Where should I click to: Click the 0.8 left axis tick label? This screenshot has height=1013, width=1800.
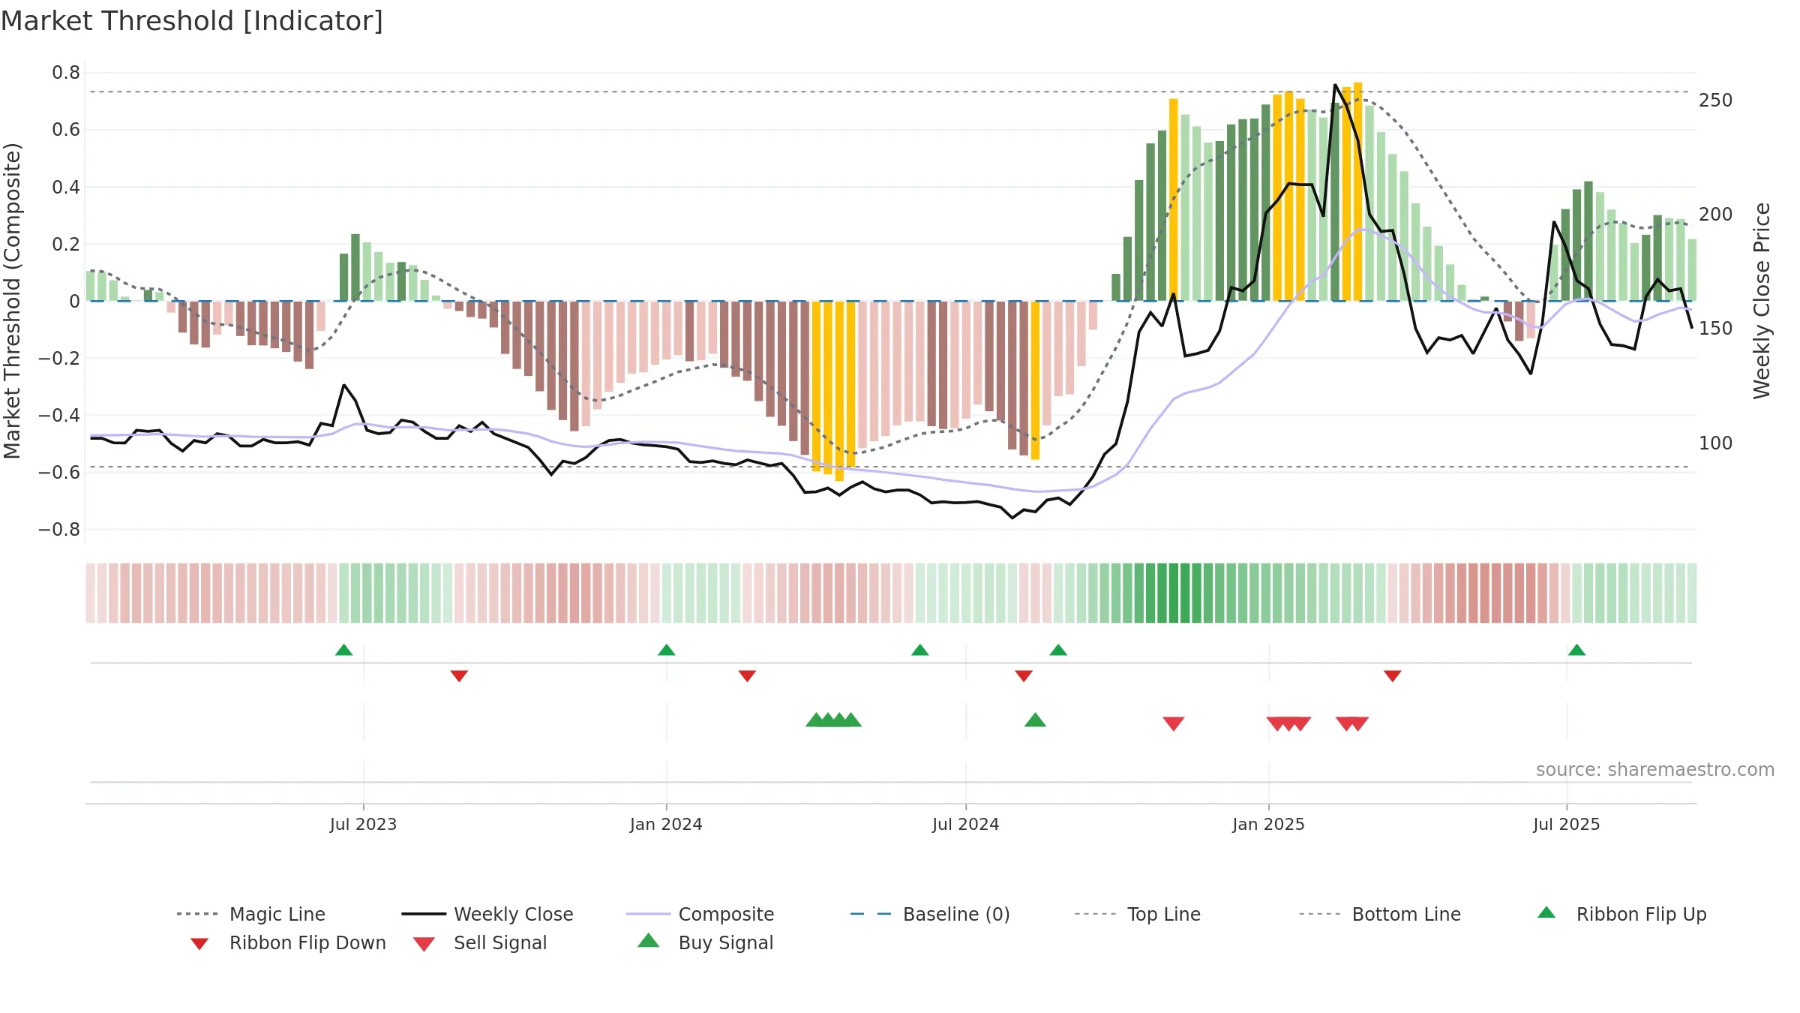point(66,73)
